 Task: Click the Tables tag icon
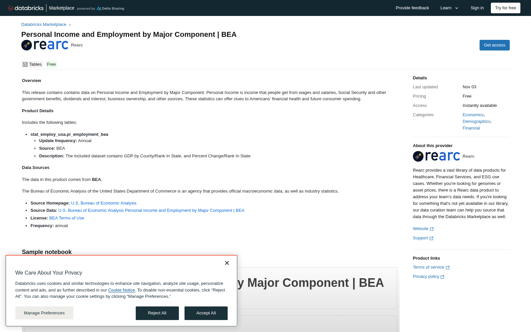[25, 64]
